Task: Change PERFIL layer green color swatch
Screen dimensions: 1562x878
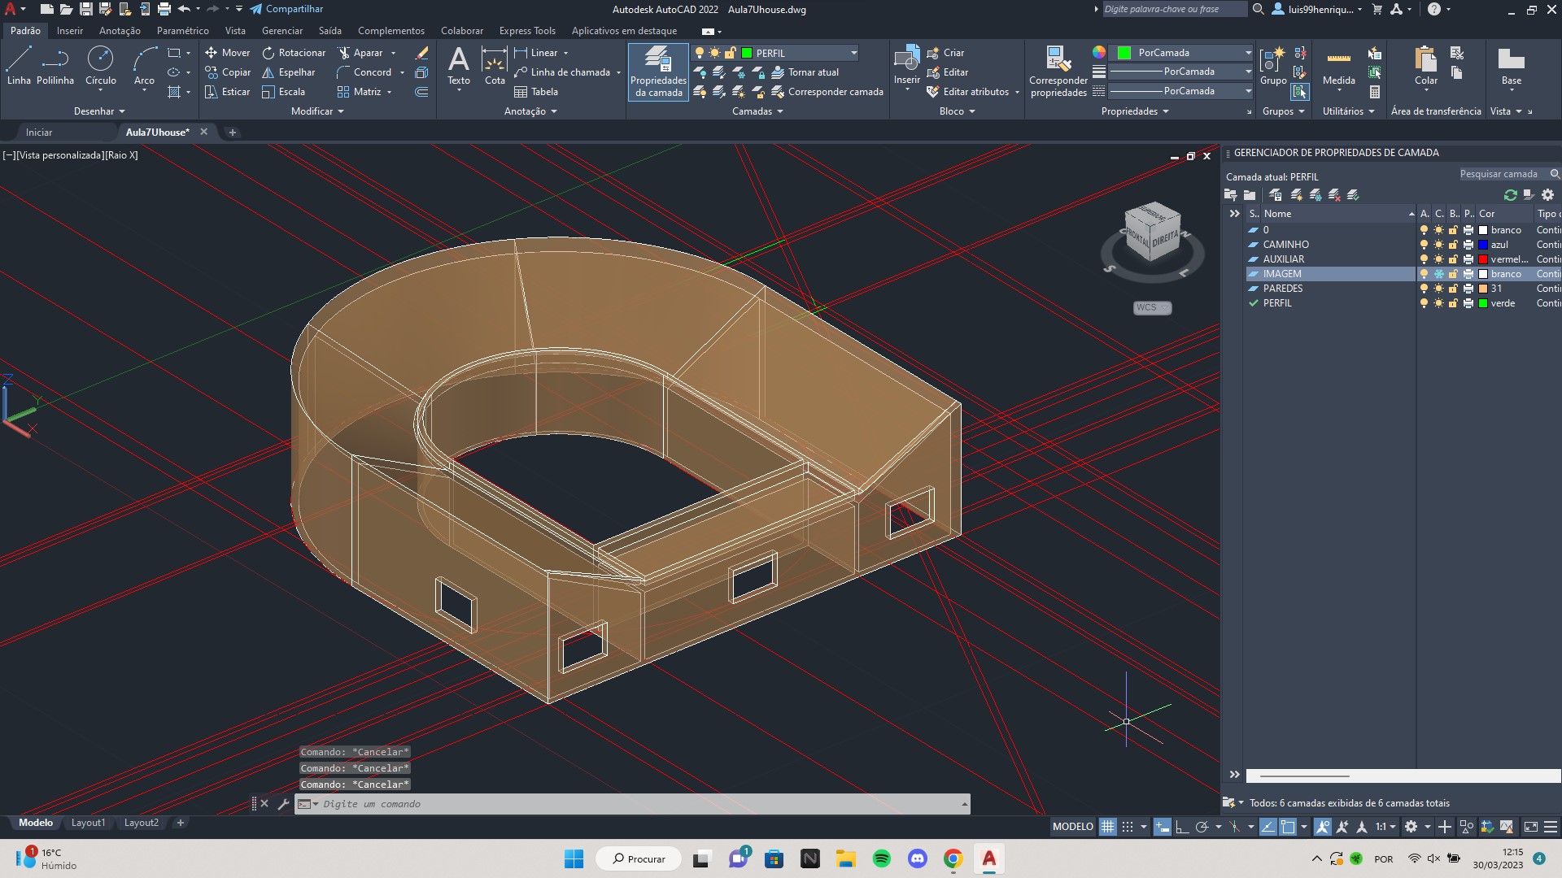Action: [1483, 303]
